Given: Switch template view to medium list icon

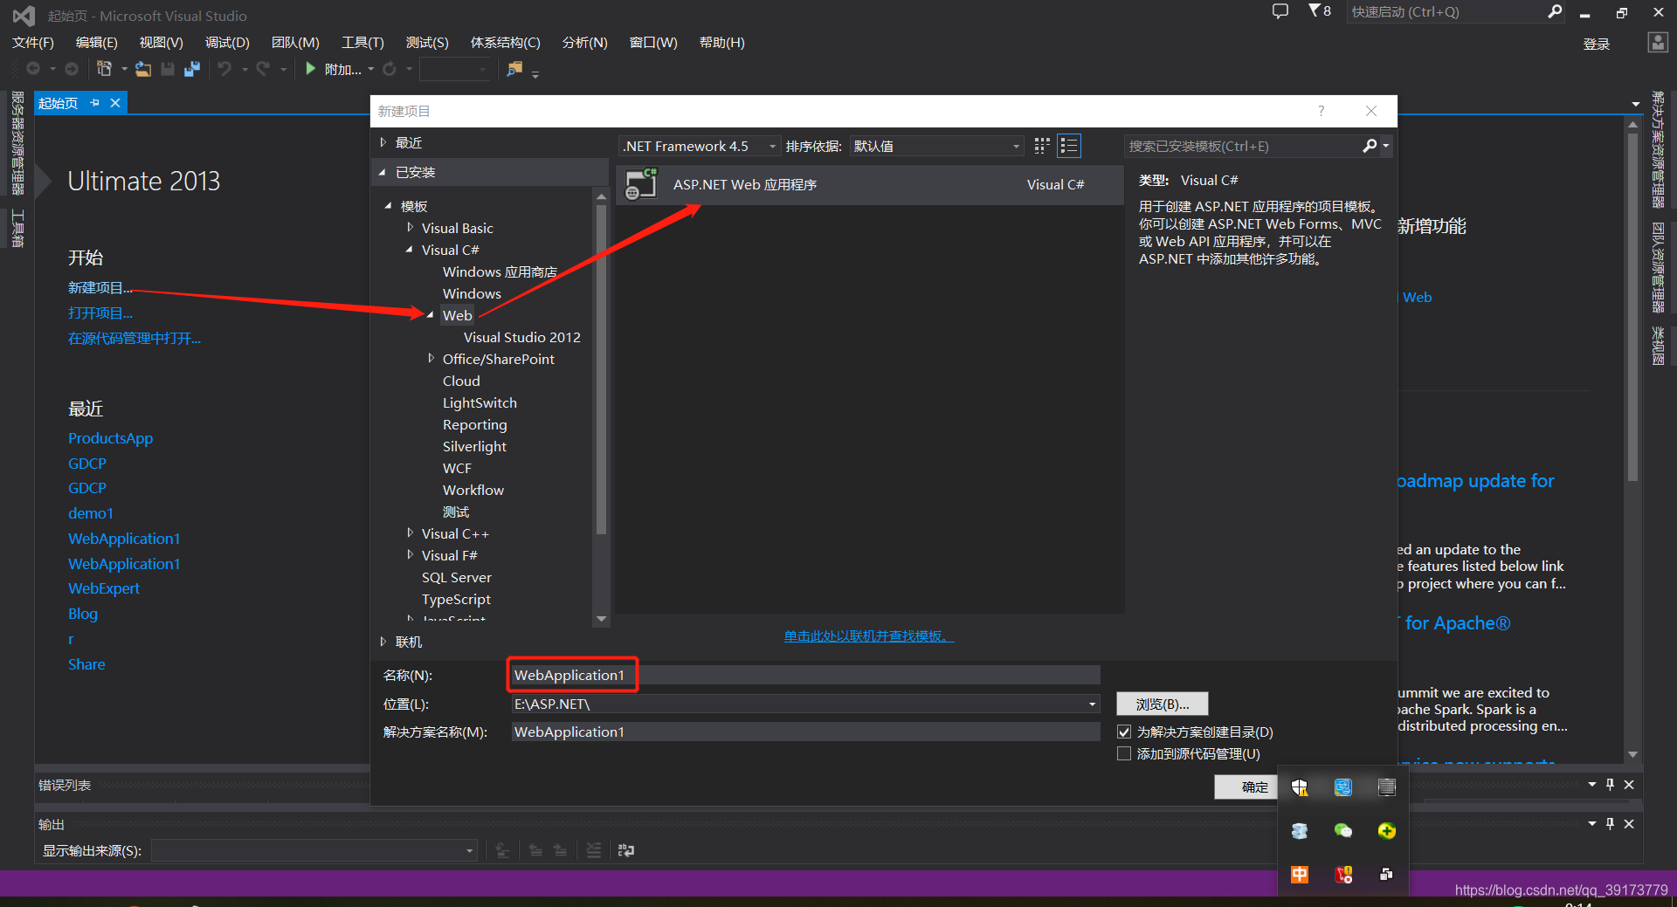Looking at the screenshot, I should (1069, 146).
